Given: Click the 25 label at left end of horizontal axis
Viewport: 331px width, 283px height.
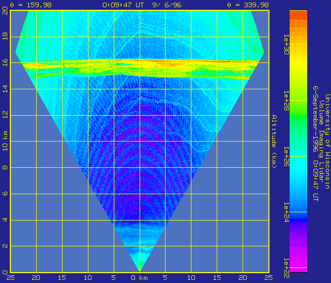Looking at the screenshot, I should point(10,278).
